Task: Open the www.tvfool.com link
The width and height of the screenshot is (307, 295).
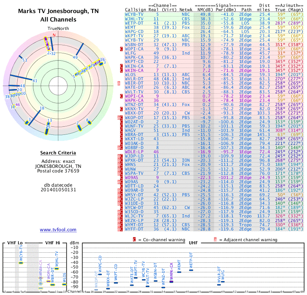Action: (58, 230)
